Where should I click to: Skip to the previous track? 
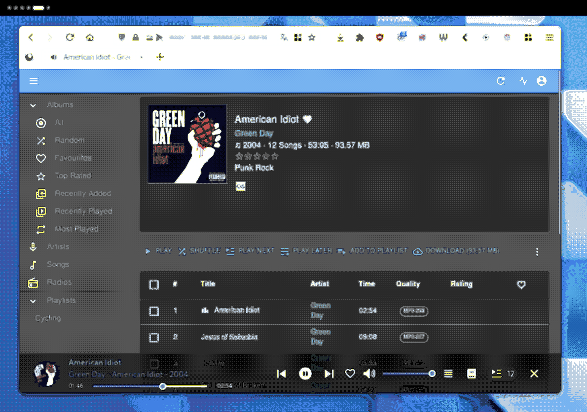(x=282, y=374)
